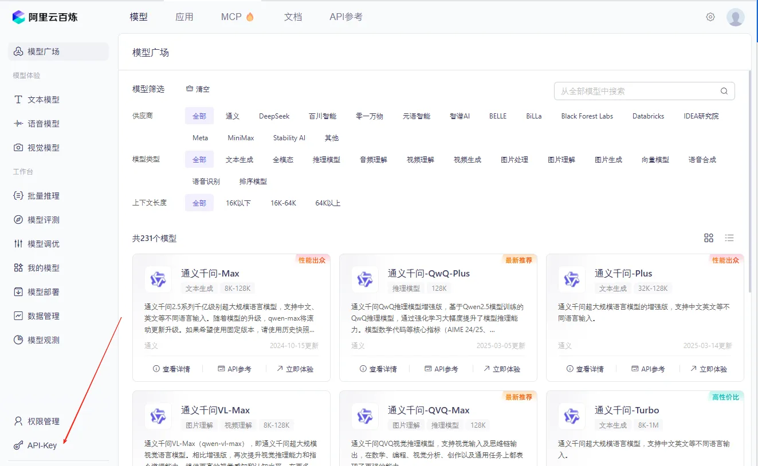Filter model type by 图片生成
Screen dimensions: 758x466
coord(608,160)
